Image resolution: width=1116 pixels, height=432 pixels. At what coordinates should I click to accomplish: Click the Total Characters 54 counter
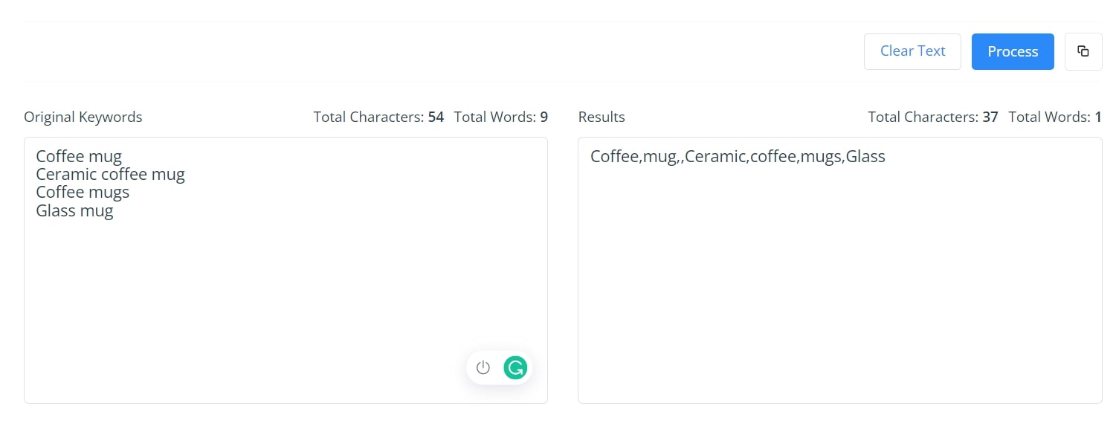[x=378, y=117]
